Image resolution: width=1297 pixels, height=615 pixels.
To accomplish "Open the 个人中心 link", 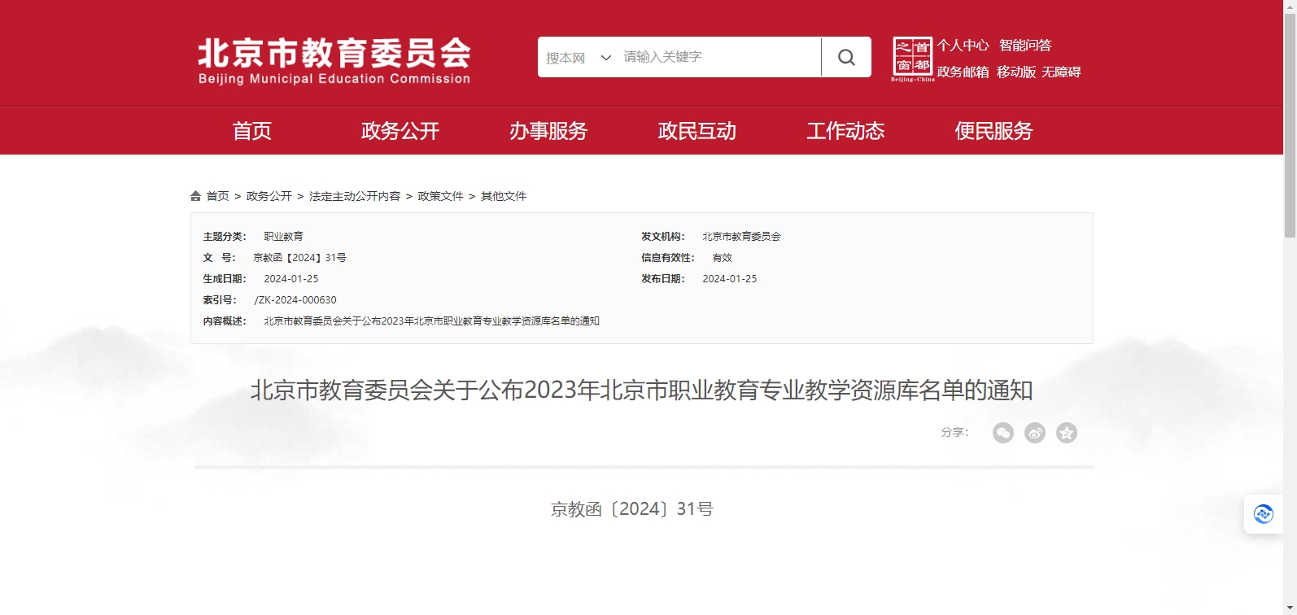I will pos(963,46).
